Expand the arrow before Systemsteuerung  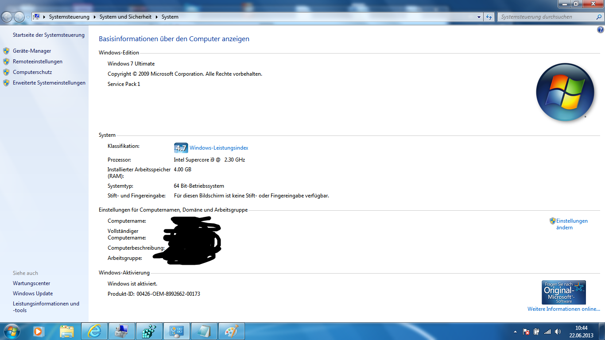click(x=44, y=17)
